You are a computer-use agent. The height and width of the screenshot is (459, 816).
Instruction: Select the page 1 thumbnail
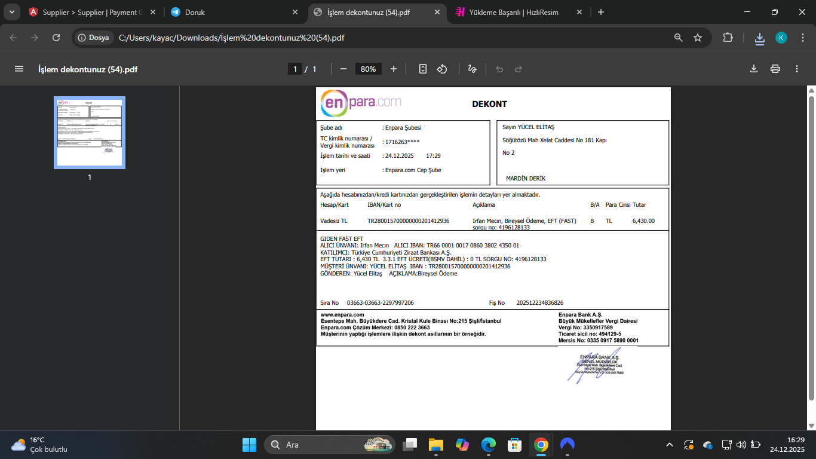90,133
